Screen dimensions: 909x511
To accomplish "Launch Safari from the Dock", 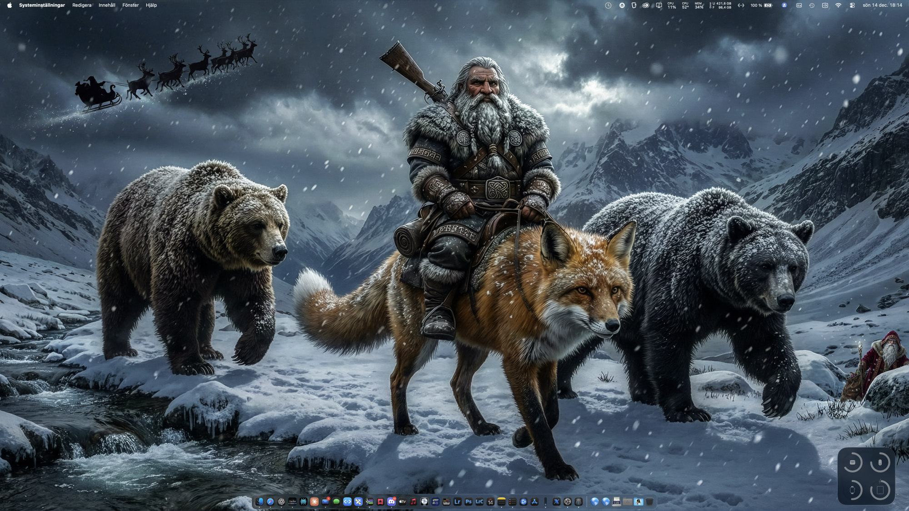I will 270,501.
